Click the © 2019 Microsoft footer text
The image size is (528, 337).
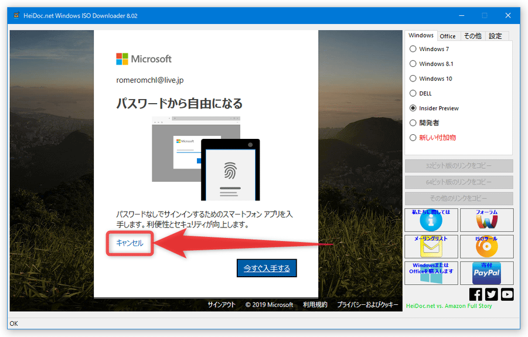pos(269,305)
